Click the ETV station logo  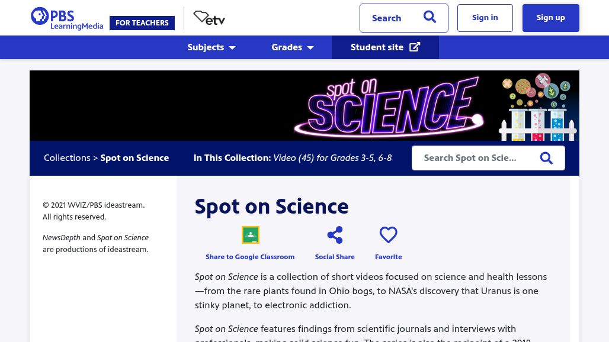209,18
